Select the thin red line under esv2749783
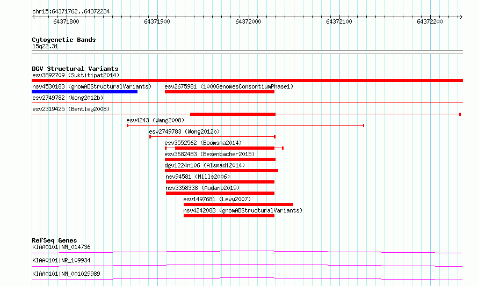This screenshot has width=478, height=286. 213,137
